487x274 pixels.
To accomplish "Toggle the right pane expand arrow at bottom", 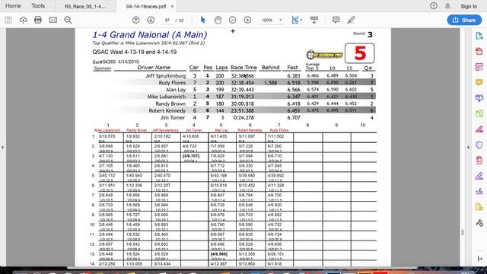I will [x=479, y=259].
